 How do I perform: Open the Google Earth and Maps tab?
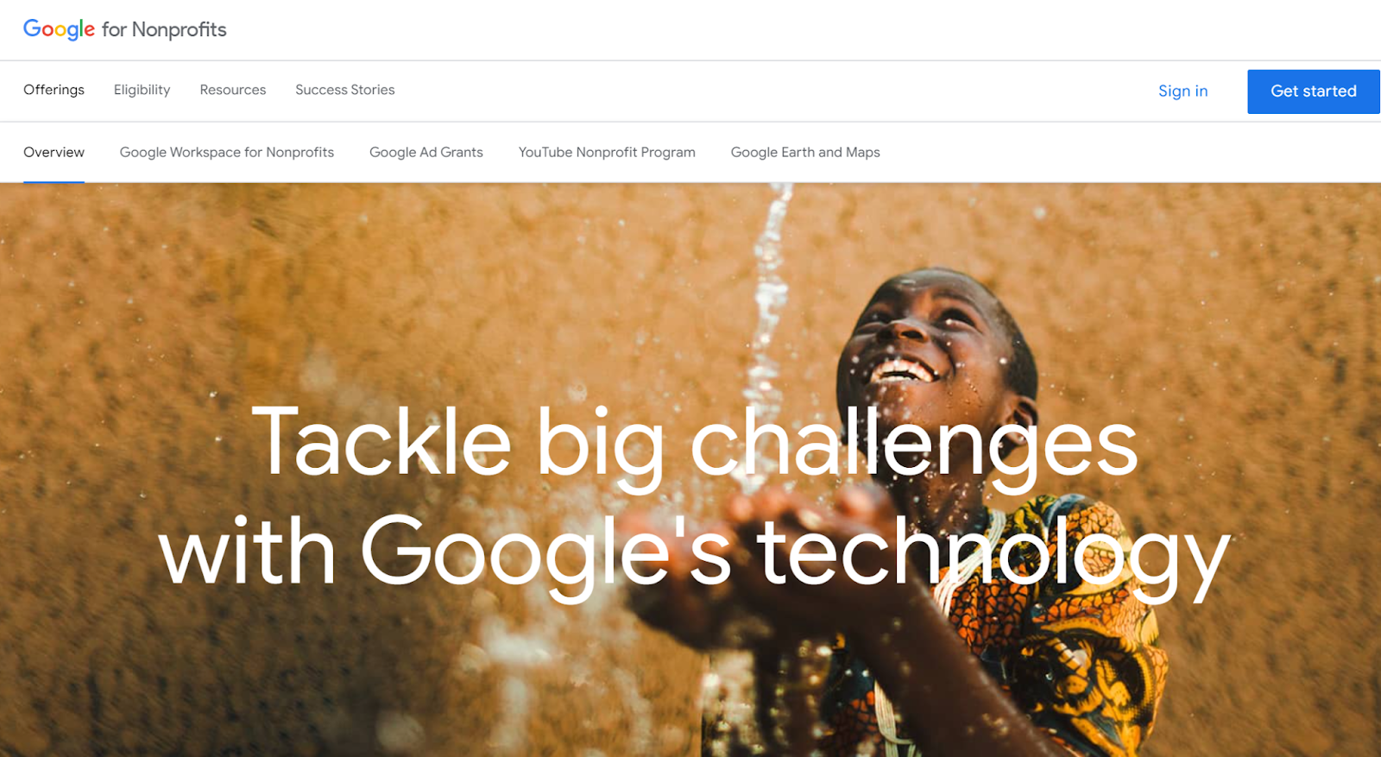[805, 152]
